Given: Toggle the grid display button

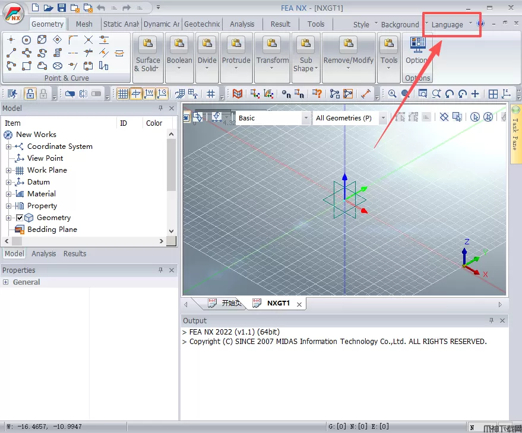Looking at the screenshot, I should click(122, 94).
